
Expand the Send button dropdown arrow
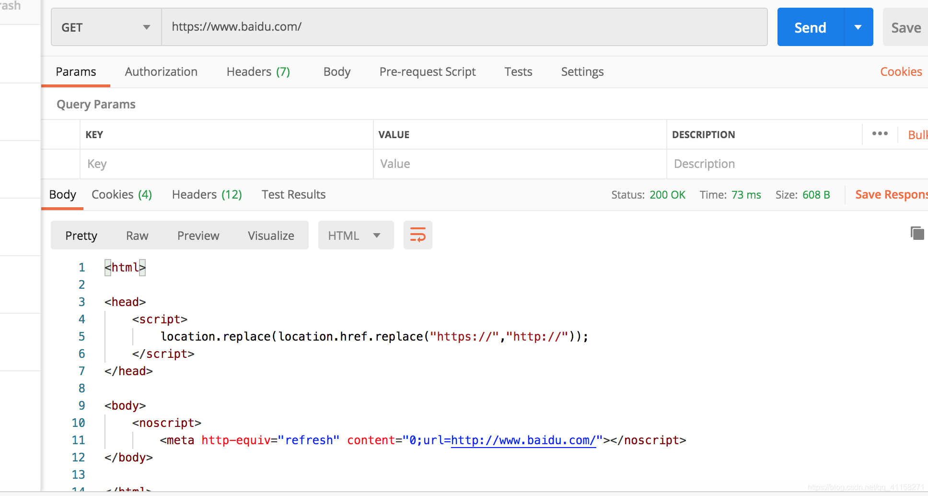pyautogui.click(x=858, y=27)
